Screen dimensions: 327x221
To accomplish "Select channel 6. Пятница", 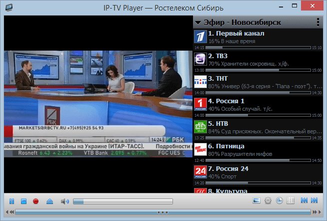I will [258, 152].
